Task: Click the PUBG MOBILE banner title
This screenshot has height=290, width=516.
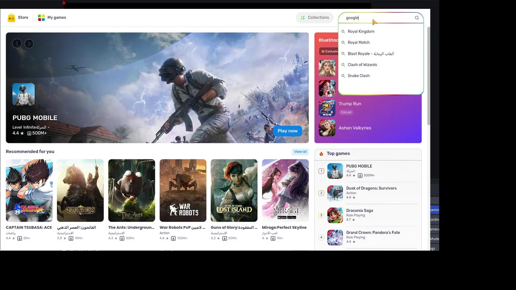Action: pyautogui.click(x=35, y=118)
